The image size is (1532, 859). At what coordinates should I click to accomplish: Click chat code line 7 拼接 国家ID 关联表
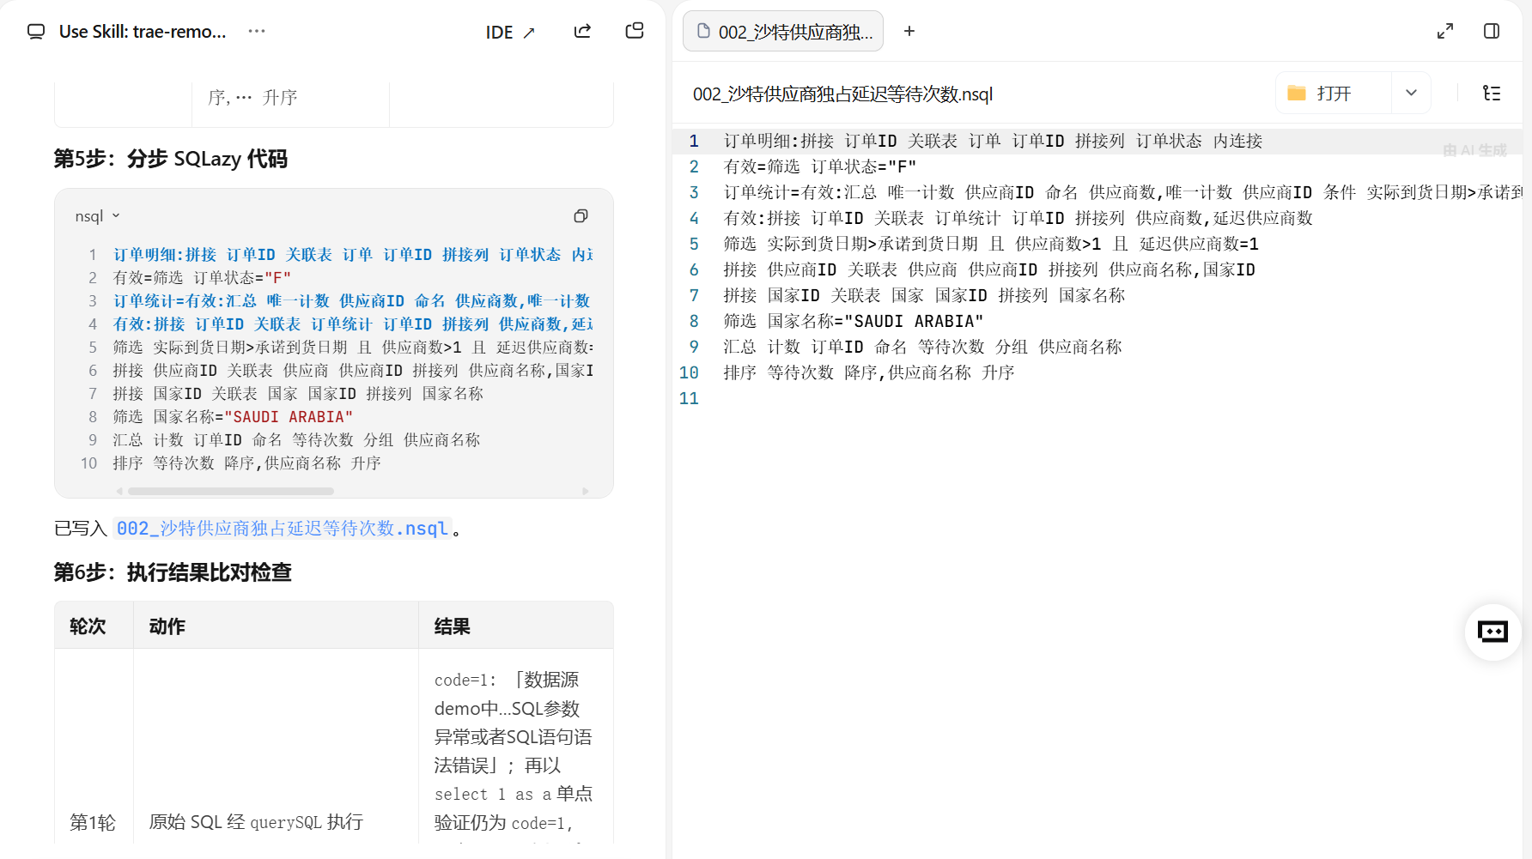coord(298,394)
